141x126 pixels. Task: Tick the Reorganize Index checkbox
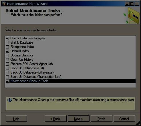coord(7,47)
